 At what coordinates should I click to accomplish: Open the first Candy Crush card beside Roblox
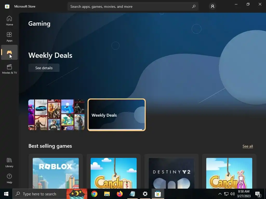[x=114, y=171]
